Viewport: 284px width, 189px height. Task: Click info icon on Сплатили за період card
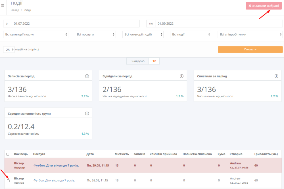(276, 76)
